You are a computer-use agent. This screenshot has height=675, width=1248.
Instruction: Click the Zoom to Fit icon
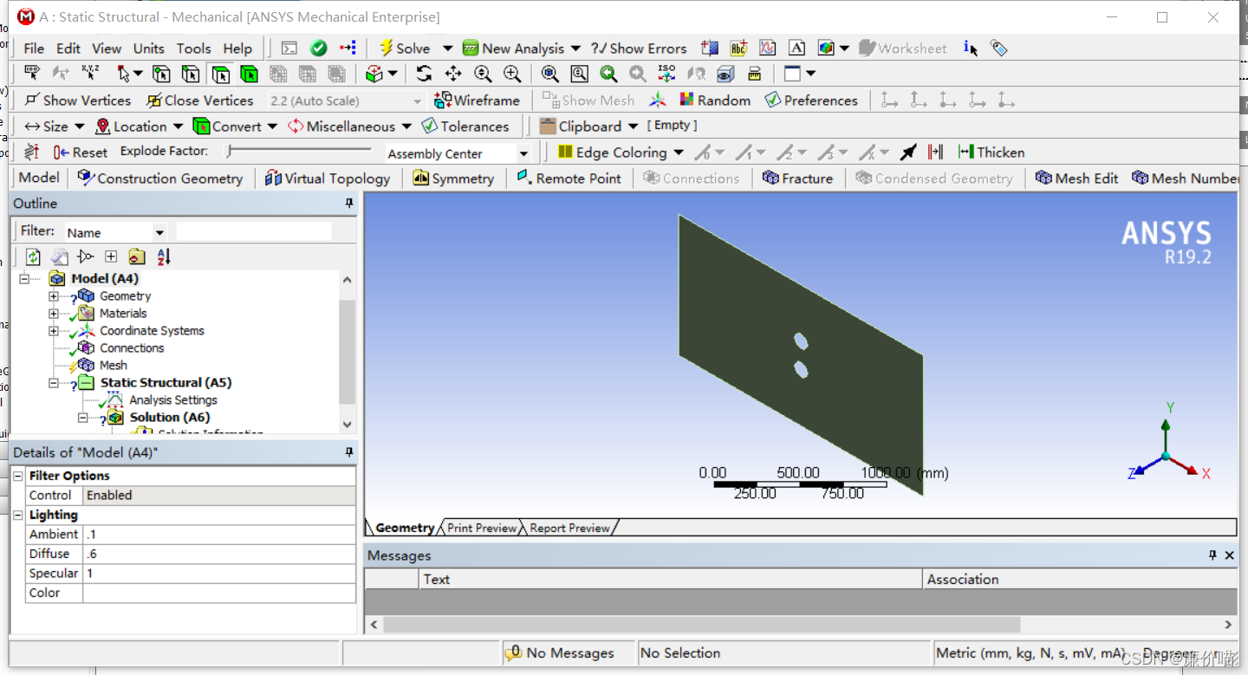coord(550,75)
